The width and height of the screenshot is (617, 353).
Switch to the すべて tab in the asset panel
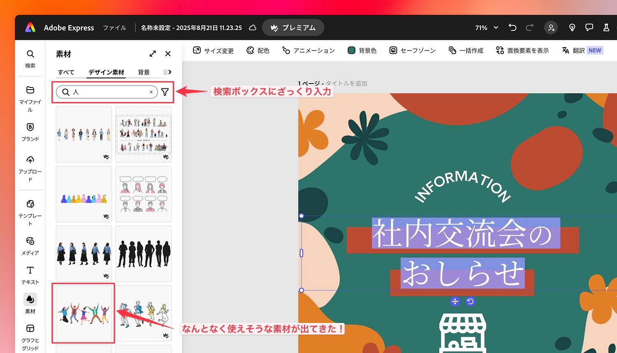coord(65,72)
